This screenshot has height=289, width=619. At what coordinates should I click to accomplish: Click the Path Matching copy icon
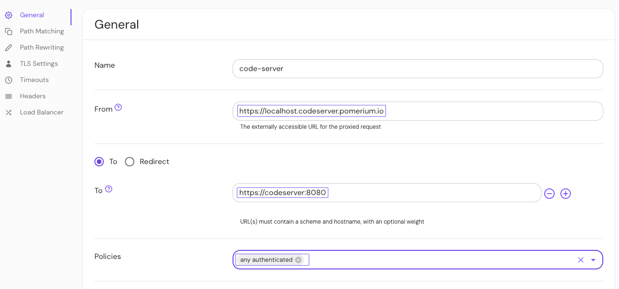(9, 31)
